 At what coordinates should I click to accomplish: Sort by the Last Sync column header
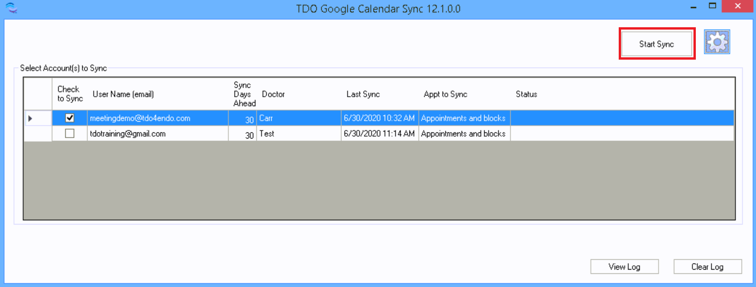363,94
